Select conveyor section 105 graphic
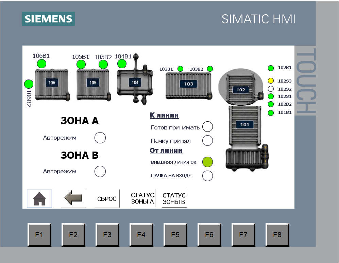Screen dimensions: 339x263 (94, 85)
